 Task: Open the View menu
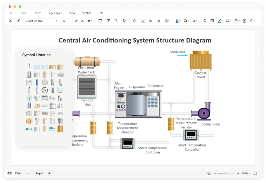pyautogui.click(x=72, y=13)
